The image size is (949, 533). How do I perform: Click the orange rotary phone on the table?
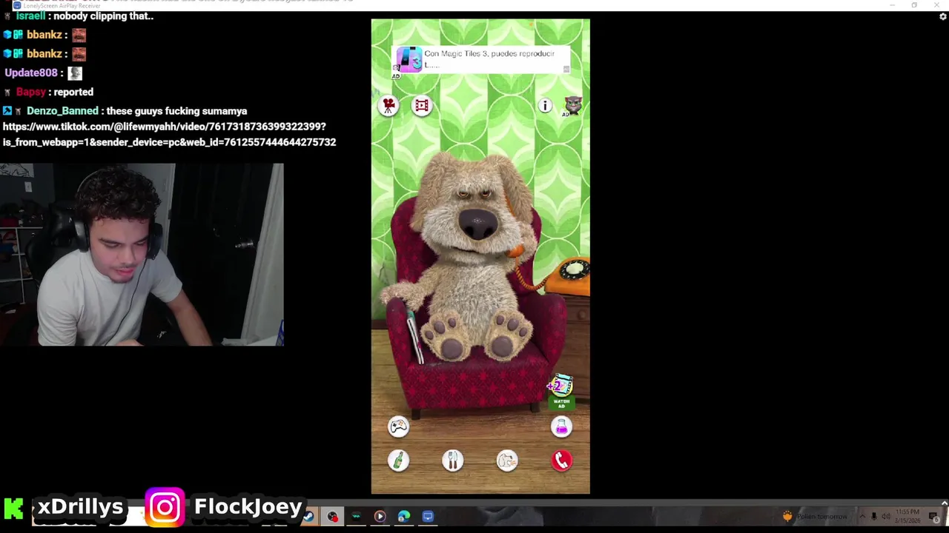pyautogui.click(x=569, y=276)
